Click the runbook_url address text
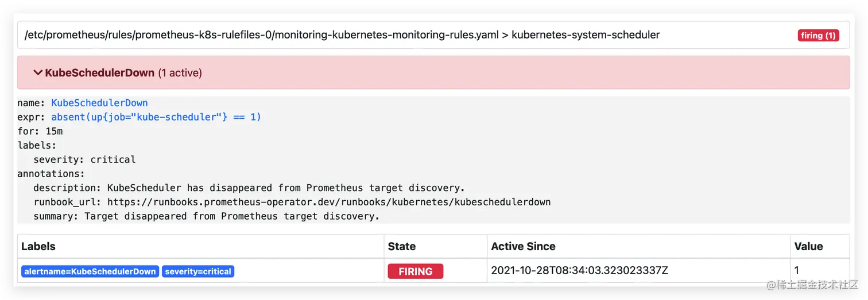This screenshot has height=300, width=868. [x=329, y=202]
